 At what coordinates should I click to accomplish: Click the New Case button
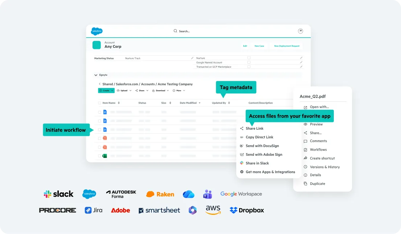click(259, 46)
